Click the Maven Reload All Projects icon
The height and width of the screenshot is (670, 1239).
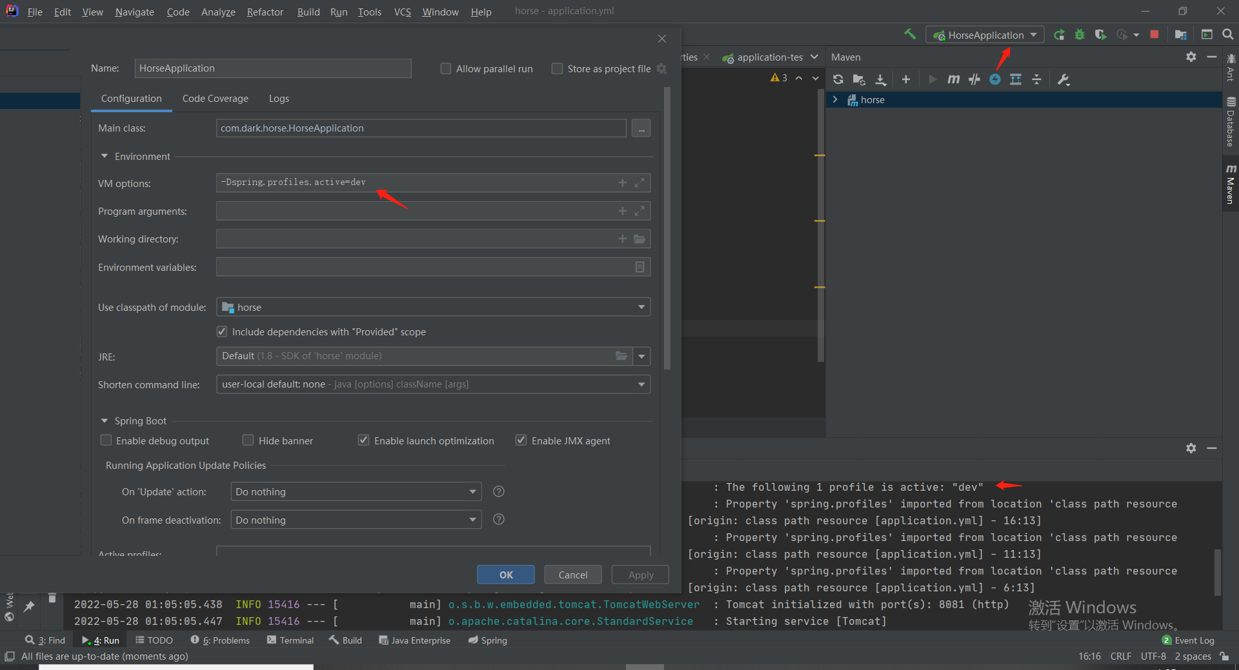[838, 79]
